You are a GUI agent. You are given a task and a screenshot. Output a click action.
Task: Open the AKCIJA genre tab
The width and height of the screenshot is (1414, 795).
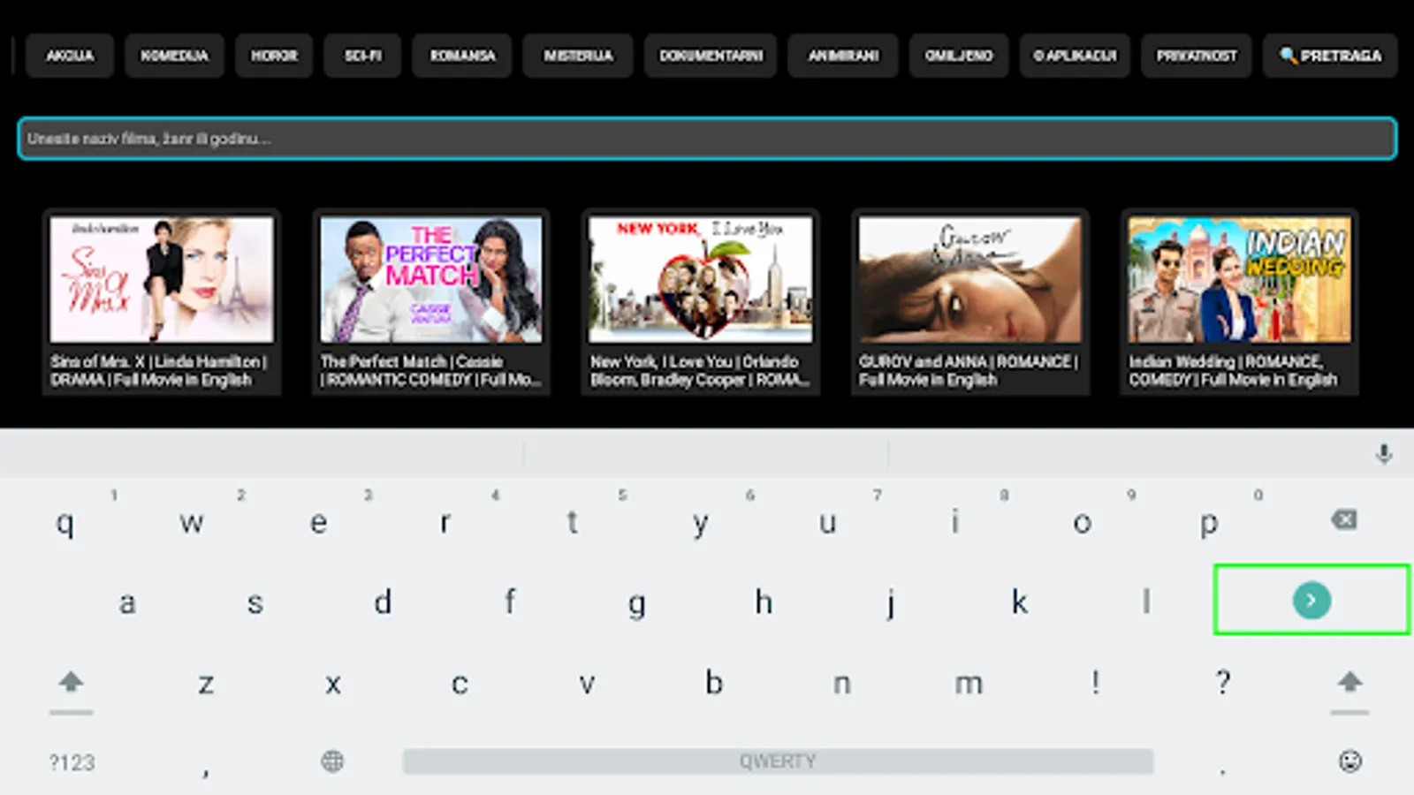pyautogui.click(x=70, y=56)
